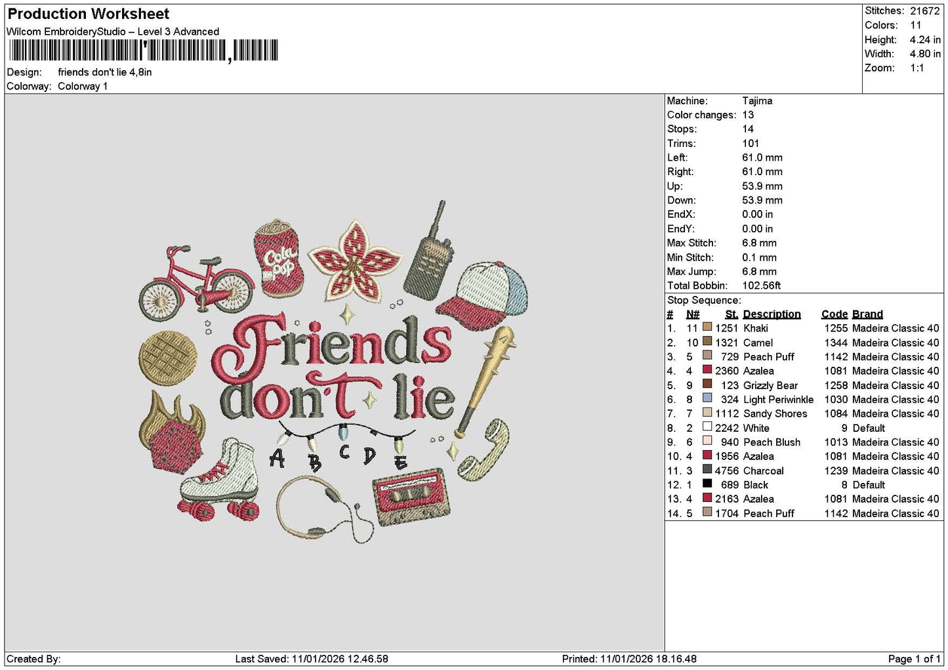Click the Down value 53.9 mm
948x670 pixels.
click(x=762, y=200)
